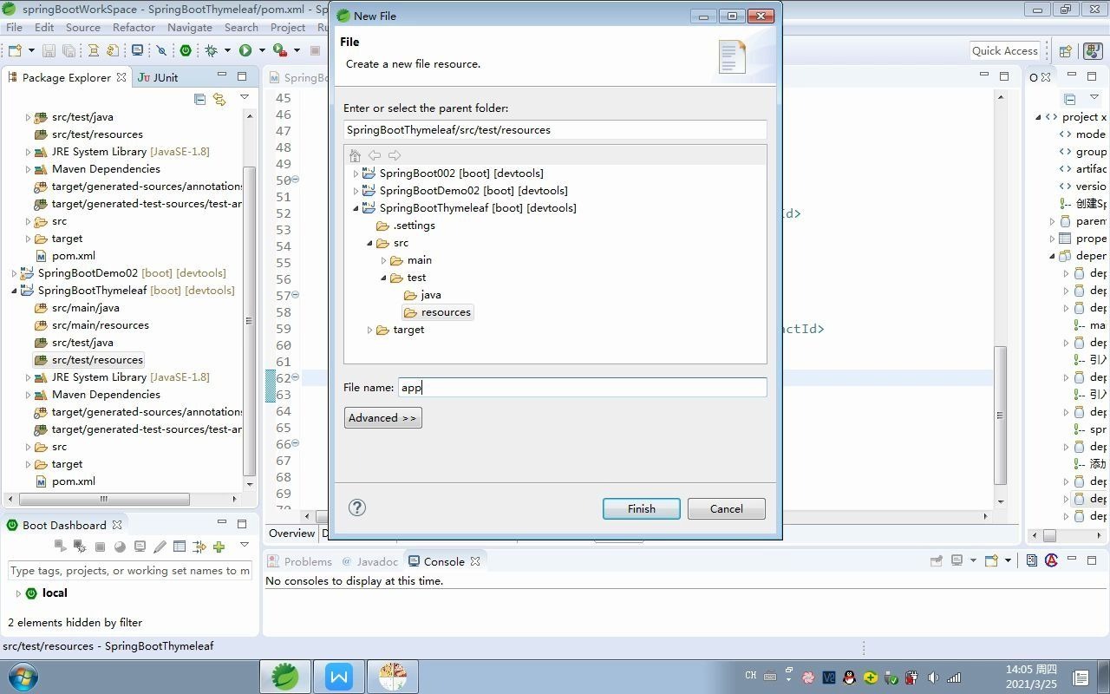This screenshot has height=694, width=1110.
Task: Expand local node in Boot Dashboard
Action: 18,593
